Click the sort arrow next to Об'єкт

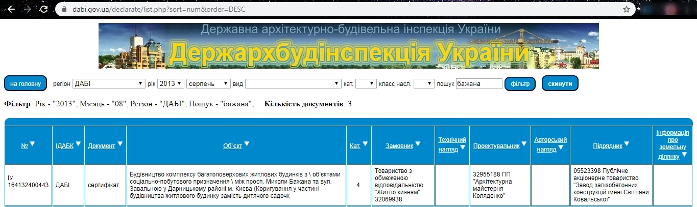click(247, 144)
